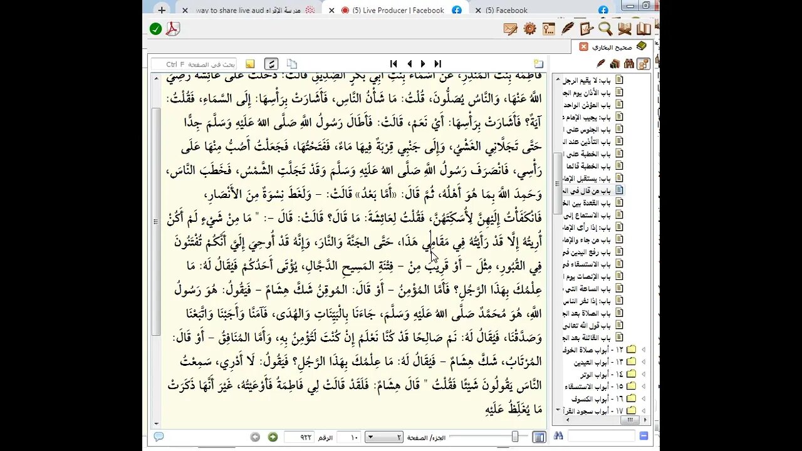This screenshot has width=802, height=451.
Task: Open the volume dropdown showing ٢
Action: point(384,437)
